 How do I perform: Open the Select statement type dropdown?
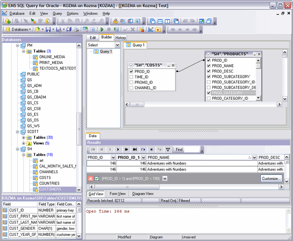[x=117, y=45]
